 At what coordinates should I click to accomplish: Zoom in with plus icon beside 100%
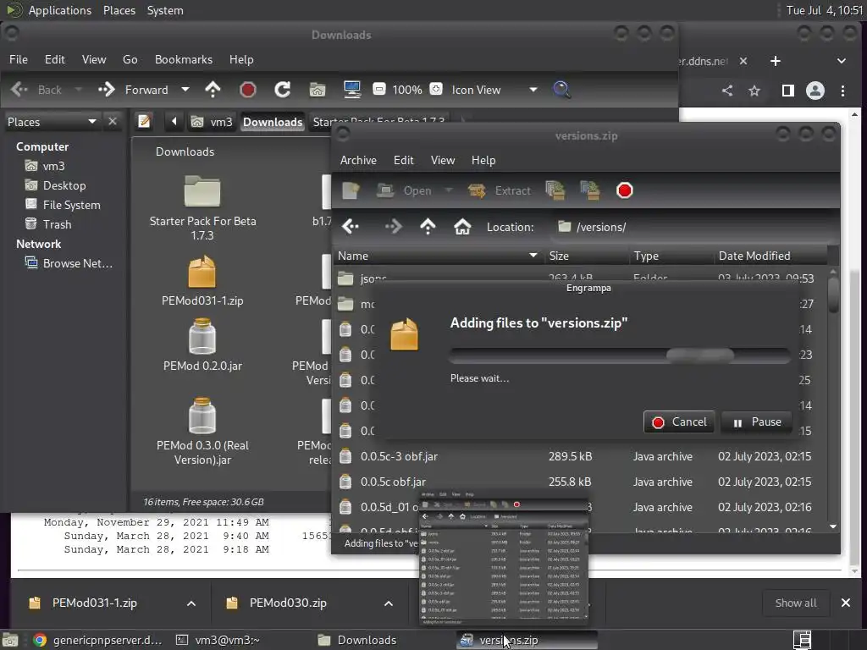436,89
